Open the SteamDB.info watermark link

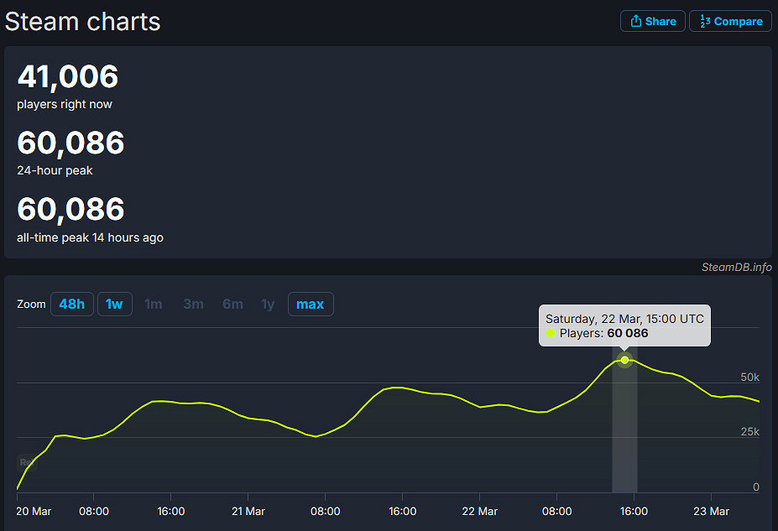[x=736, y=267]
